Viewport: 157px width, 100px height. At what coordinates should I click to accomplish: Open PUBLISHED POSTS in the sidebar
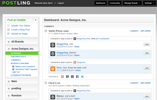[x=18, y=57]
